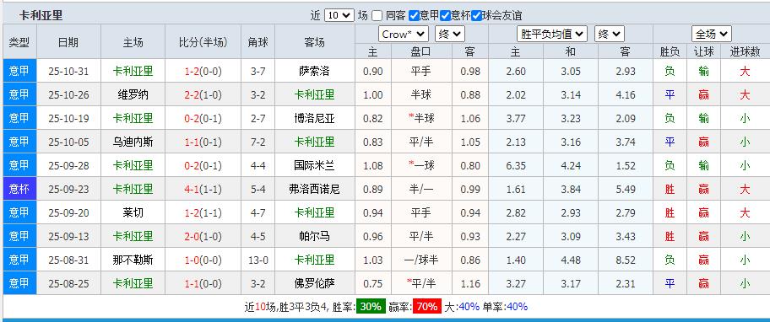Click the 单率:40% odd rate text
770x322 pixels.
(x=505, y=307)
